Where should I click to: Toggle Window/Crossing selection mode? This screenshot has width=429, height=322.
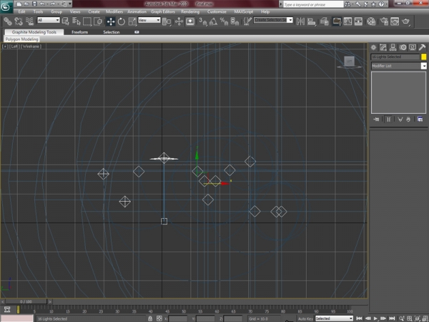[x=98, y=21]
